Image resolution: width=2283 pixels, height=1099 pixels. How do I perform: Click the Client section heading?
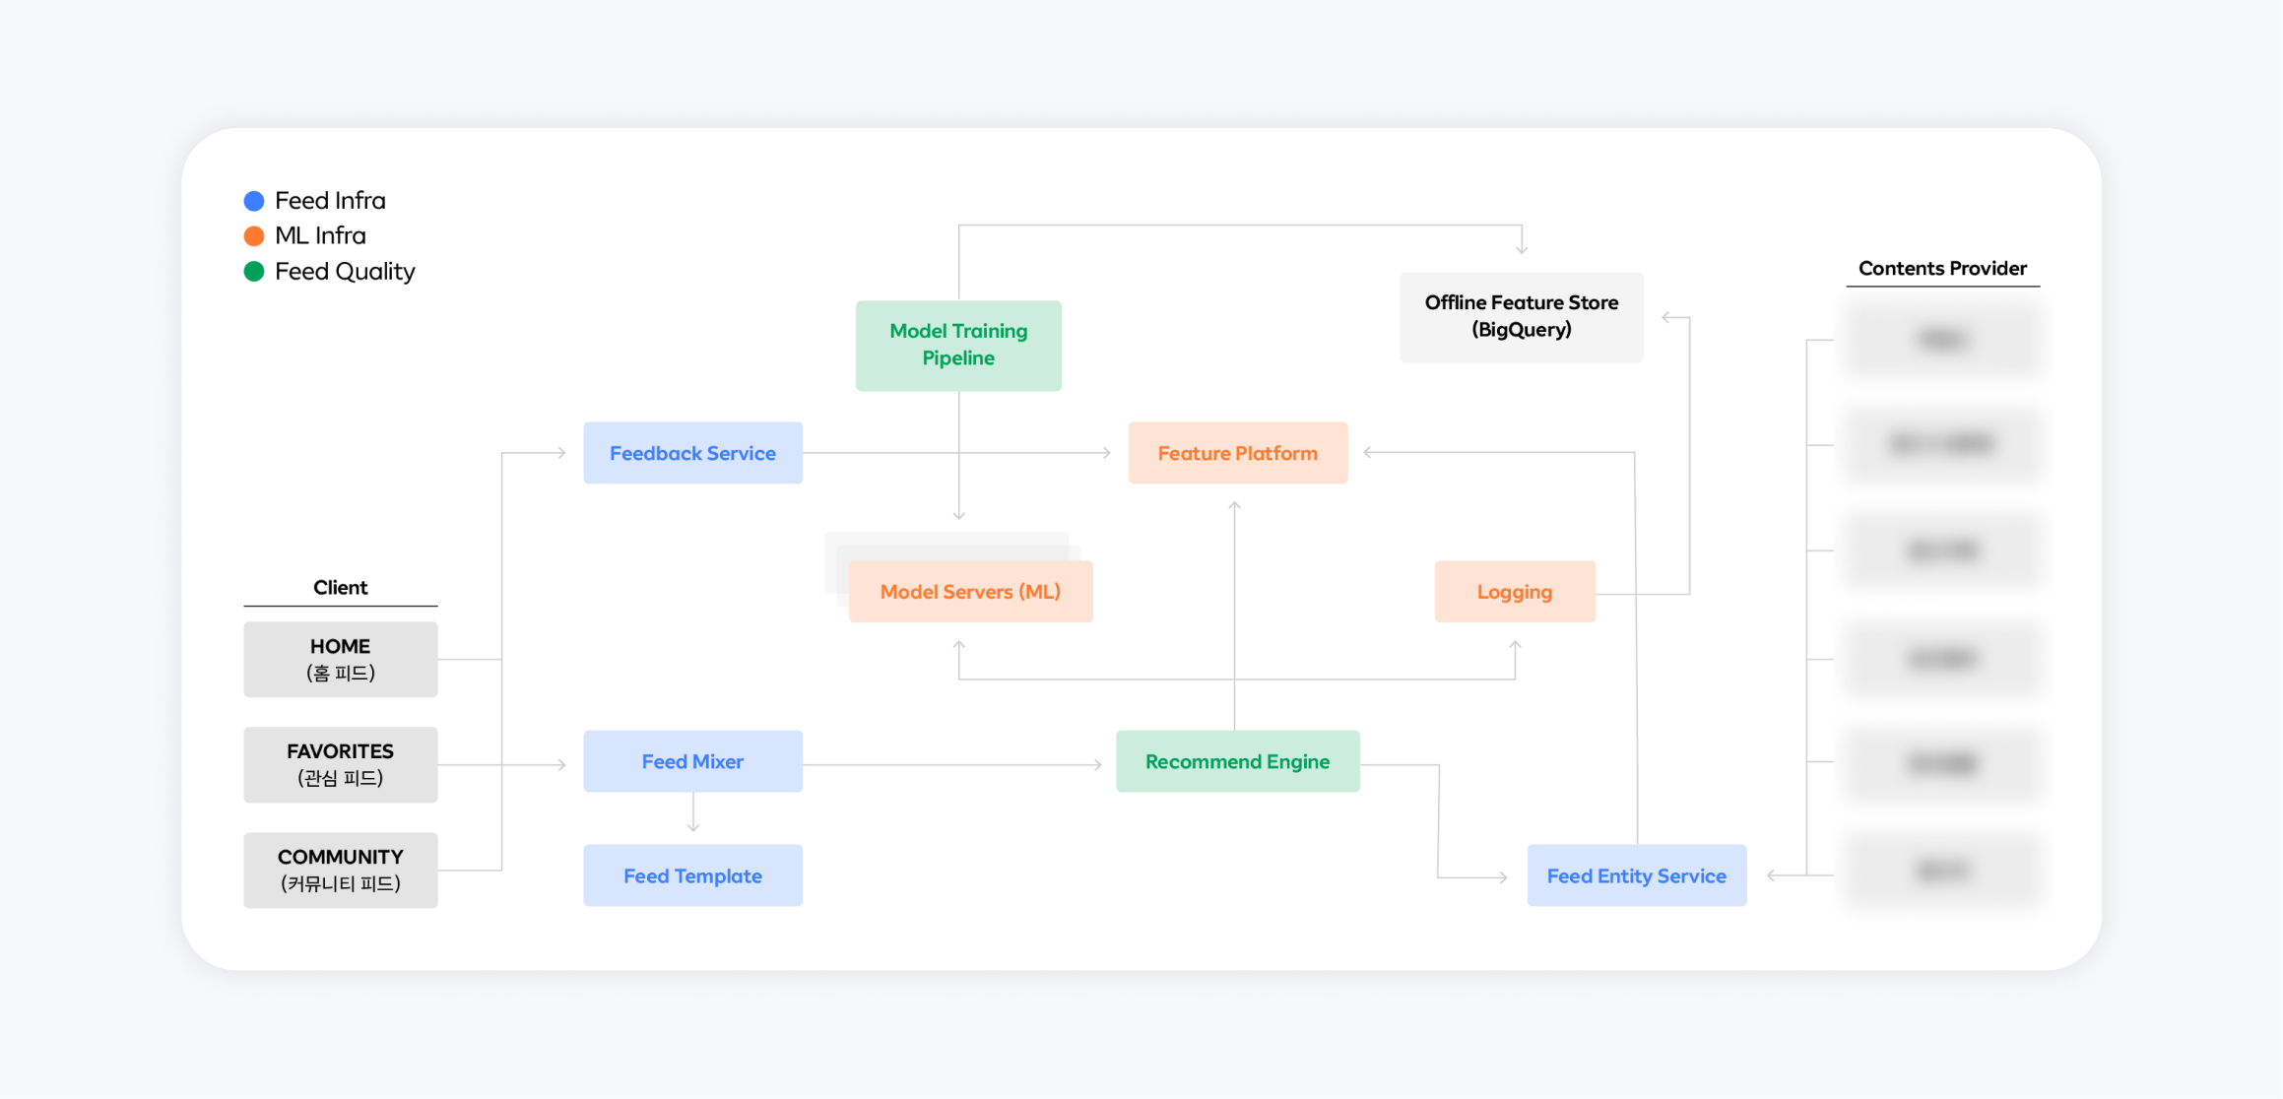[340, 588]
